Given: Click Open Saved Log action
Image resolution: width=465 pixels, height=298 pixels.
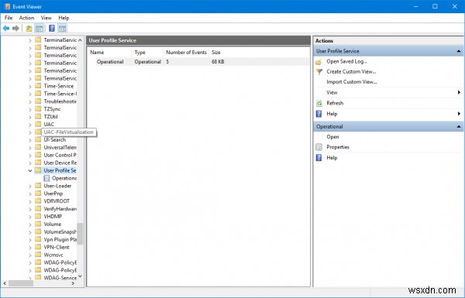Looking at the screenshot, I should [x=347, y=62].
